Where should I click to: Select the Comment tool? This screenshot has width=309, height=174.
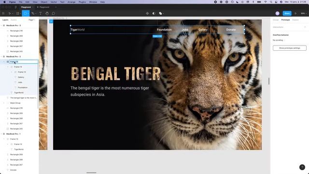[x=53, y=14]
